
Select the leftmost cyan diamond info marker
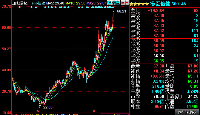(x=19, y=7)
